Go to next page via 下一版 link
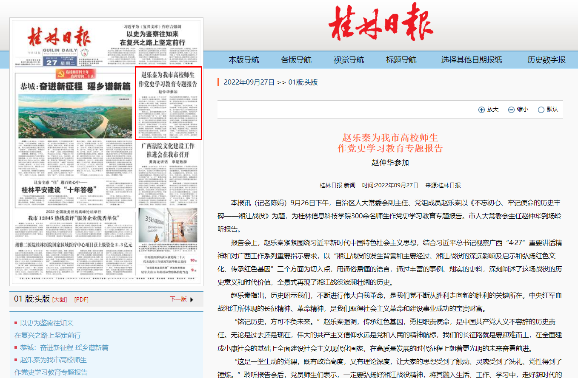Screen dimensions: 578x378 [x=178, y=299]
